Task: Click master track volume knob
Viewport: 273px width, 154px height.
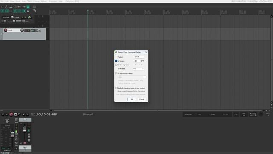Action: (x=12, y=17)
